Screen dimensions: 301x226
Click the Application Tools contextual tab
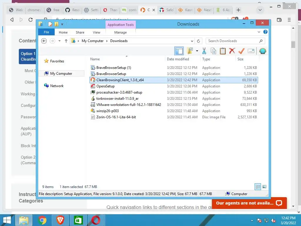(121, 25)
